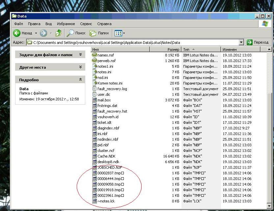Open the views dropdown arrow

pos(124,33)
